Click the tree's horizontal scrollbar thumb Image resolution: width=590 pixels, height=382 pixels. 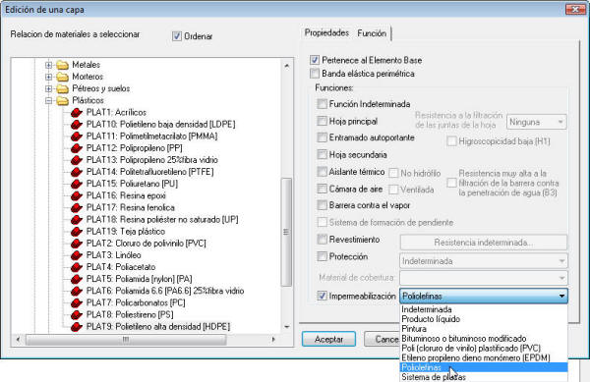coord(126,340)
